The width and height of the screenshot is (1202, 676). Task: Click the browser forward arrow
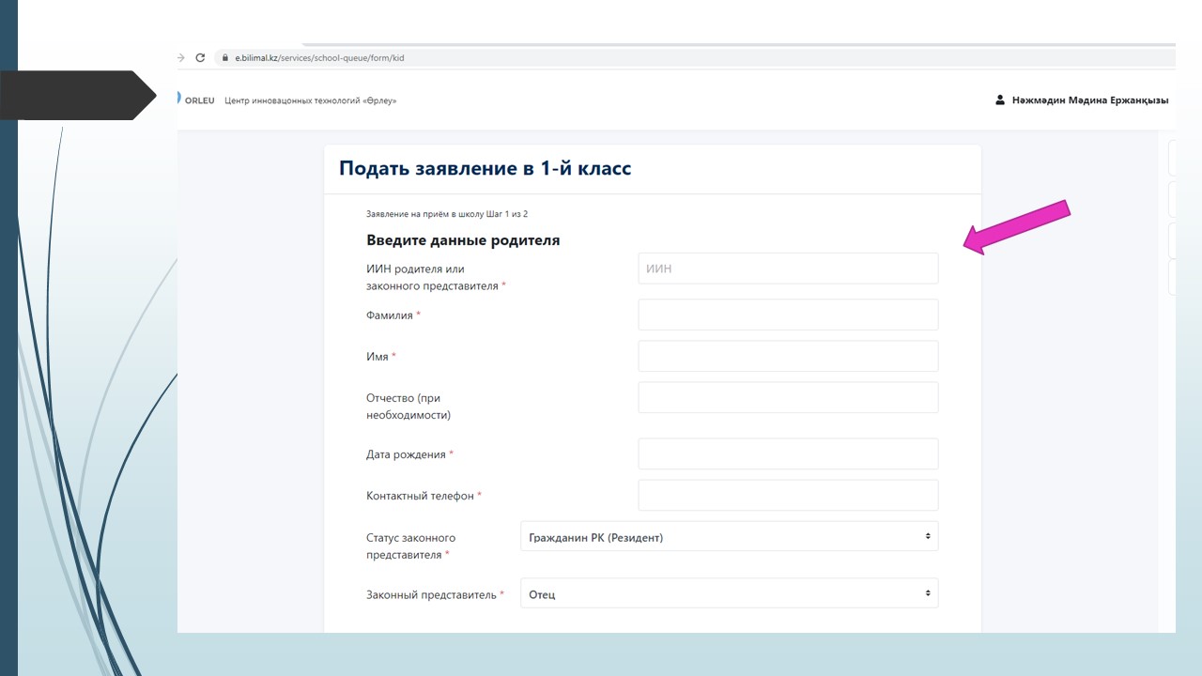181,58
